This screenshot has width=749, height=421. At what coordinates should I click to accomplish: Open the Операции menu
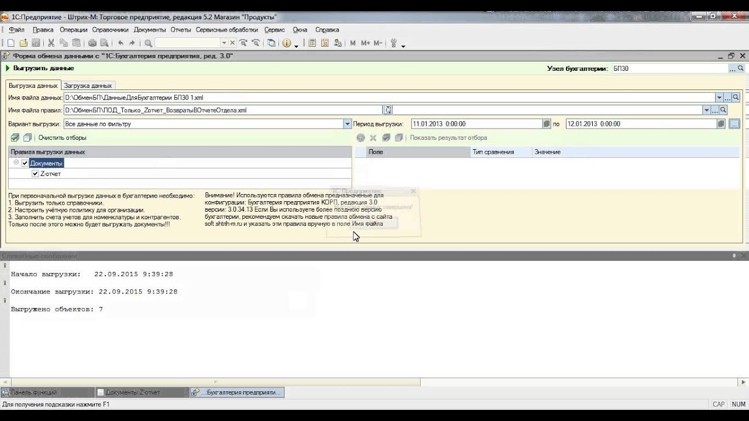click(73, 30)
